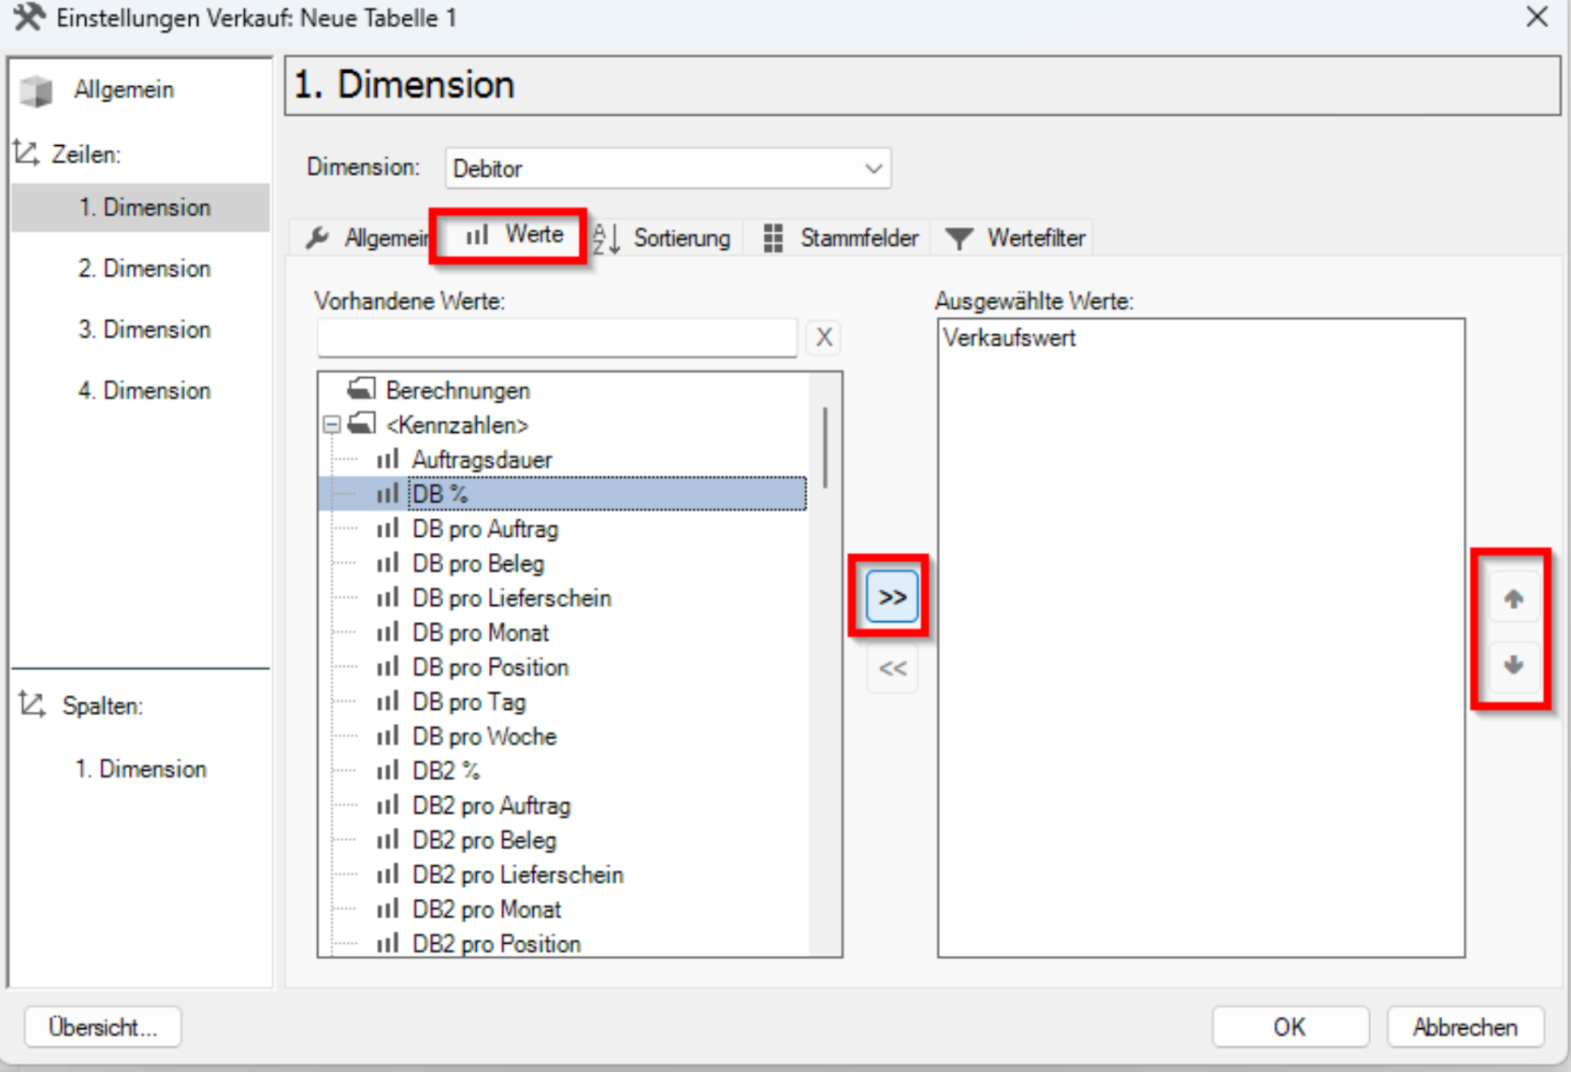This screenshot has width=1571, height=1072.
Task: Click bar chart icon next to Auftragsdauer
Action: pyautogui.click(x=387, y=459)
